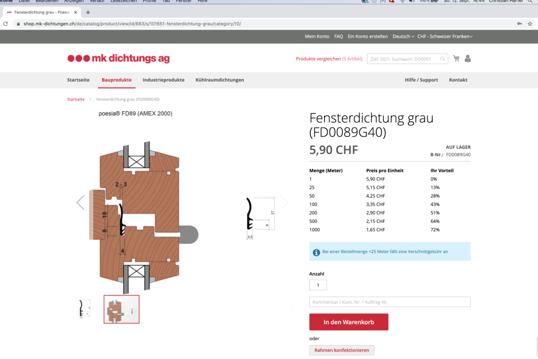The height and width of the screenshot is (359, 538).
Task: Reload the page in browser
Action: 5,24
